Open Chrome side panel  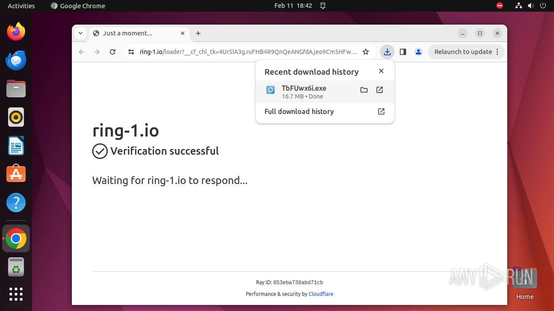click(x=403, y=52)
